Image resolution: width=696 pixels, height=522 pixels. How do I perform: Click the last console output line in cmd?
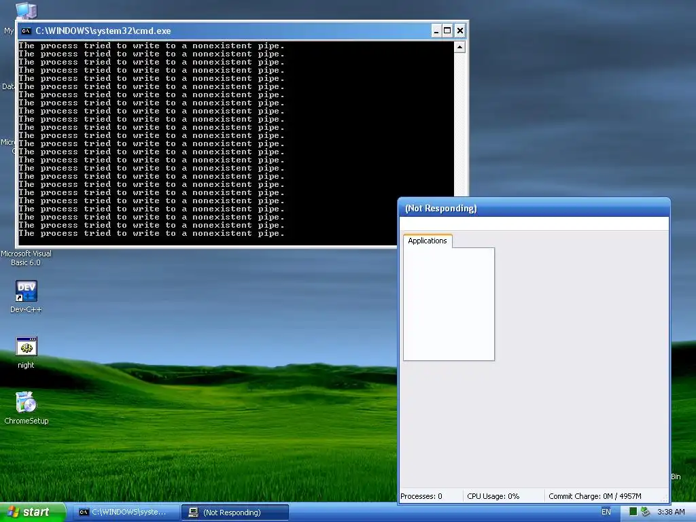click(151, 234)
